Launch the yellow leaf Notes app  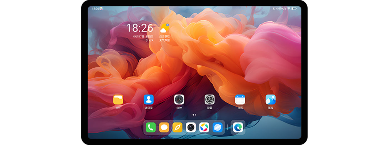pyautogui.click(x=177, y=127)
